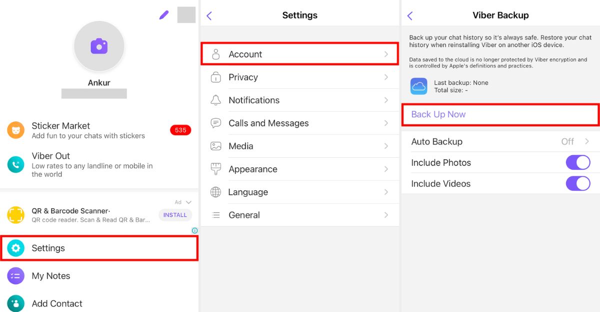The image size is (600, 312).
Task: Tap the purple pencil edit icon
Action: coord(164,15)
